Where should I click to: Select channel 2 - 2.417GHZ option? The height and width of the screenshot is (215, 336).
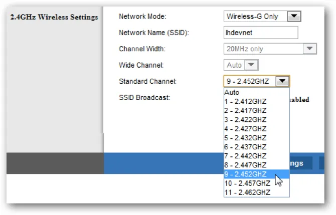point(246,110)
